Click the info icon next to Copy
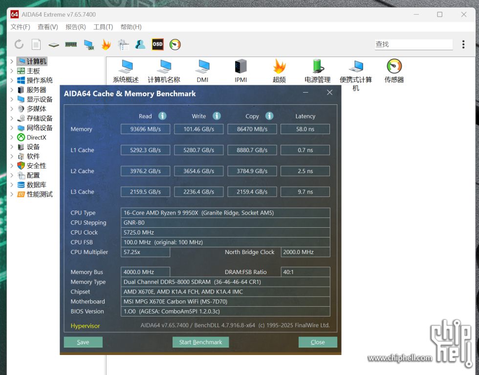Image resolution: width=479 pixels, height=375 pixels. pyautogui.click(x=269, y=116)
